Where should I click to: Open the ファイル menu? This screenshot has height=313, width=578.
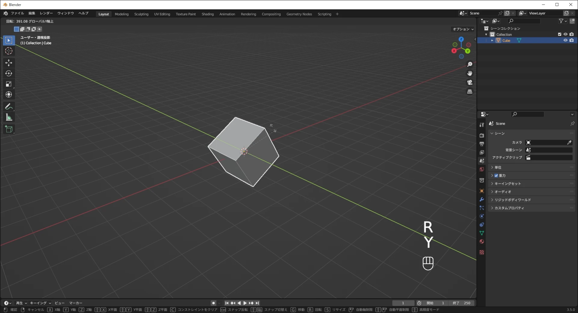coord(17,13)
